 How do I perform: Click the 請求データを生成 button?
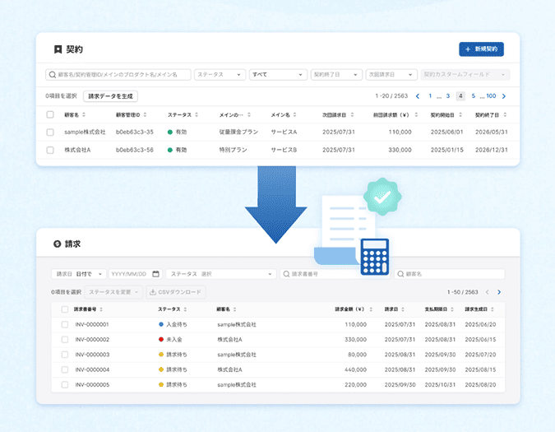[x=110, y=96]
